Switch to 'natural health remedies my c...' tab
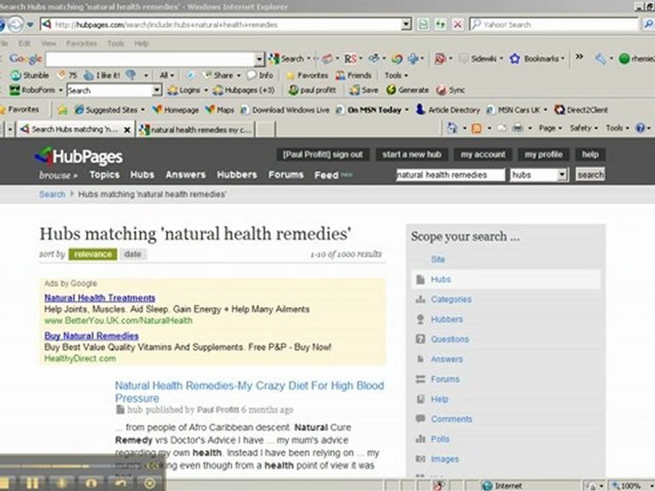Screen dimensions: 655x491 point(196,130)
